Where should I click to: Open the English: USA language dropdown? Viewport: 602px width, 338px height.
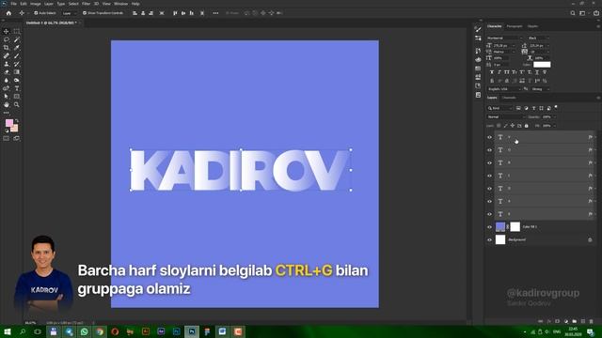pyautogui.click(x=504, y=89)
